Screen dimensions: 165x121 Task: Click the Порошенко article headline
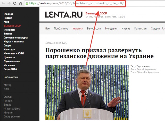point(100,53)
